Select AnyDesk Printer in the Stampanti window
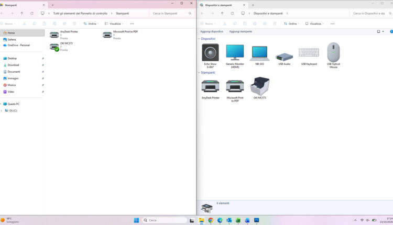This screenshot has width=393, height=225. (x=64, y=35)
